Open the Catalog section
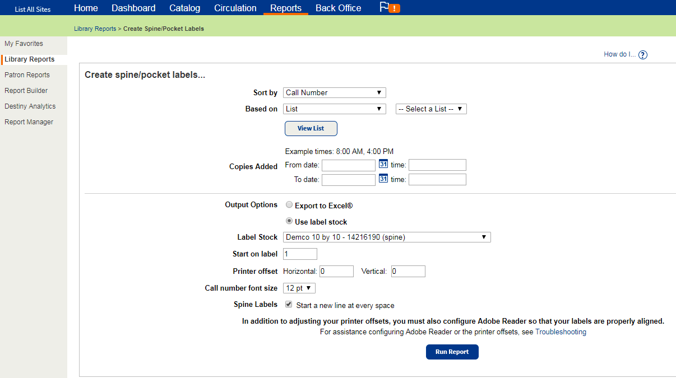The height and width of the screenshot is (378, 676). pos(184,8)
